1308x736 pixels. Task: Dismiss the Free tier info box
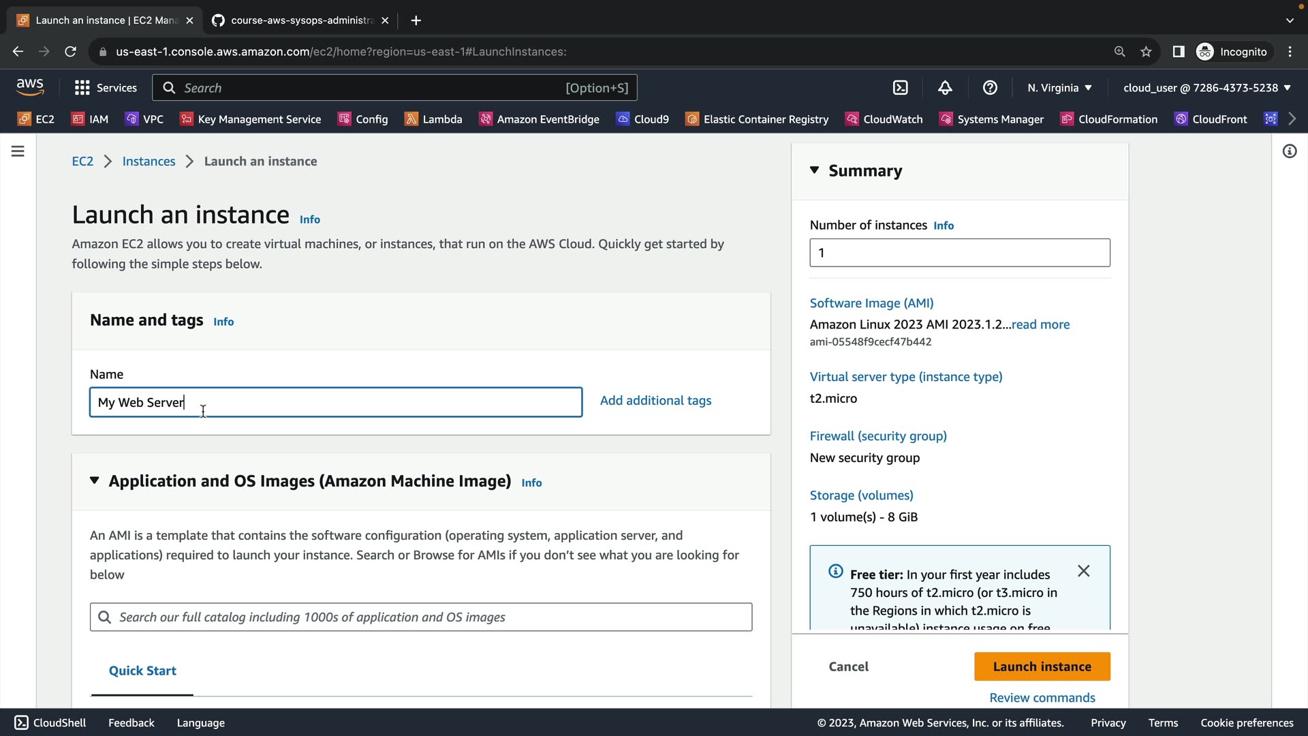pos(1083,571)
